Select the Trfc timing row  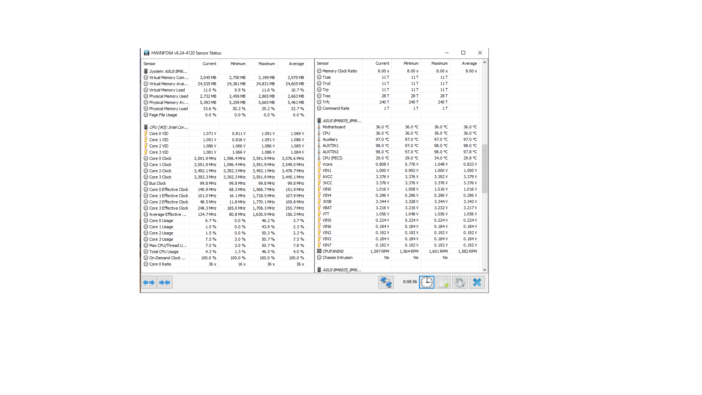click(x=397, y=102)
